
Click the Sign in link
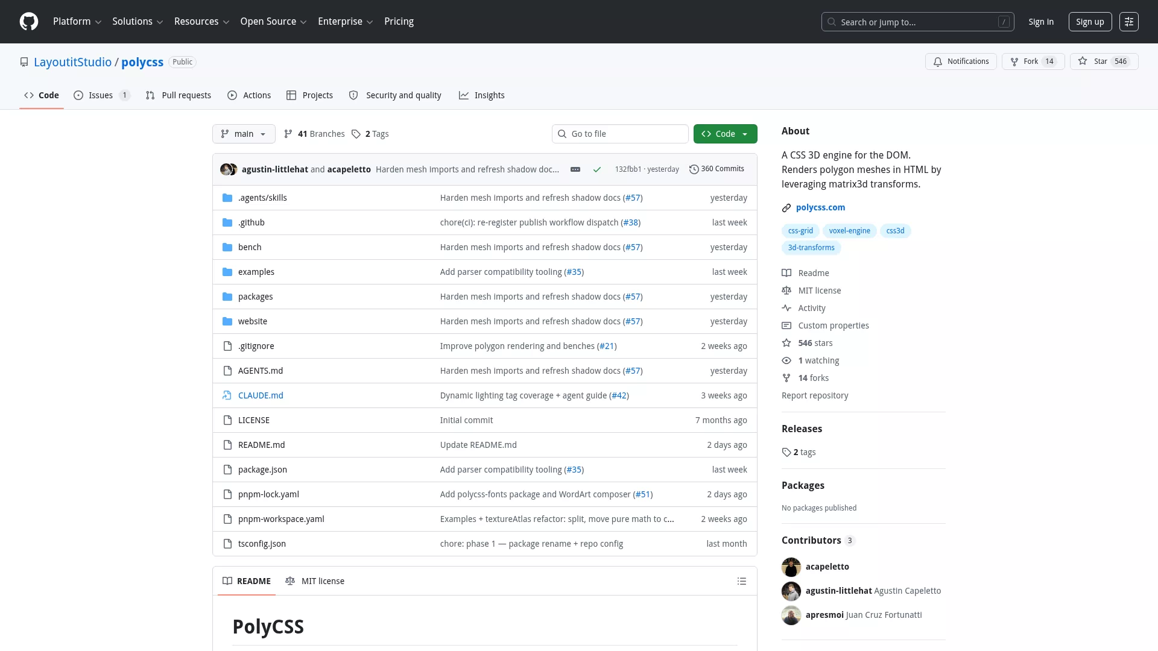tap(1041, 22)
